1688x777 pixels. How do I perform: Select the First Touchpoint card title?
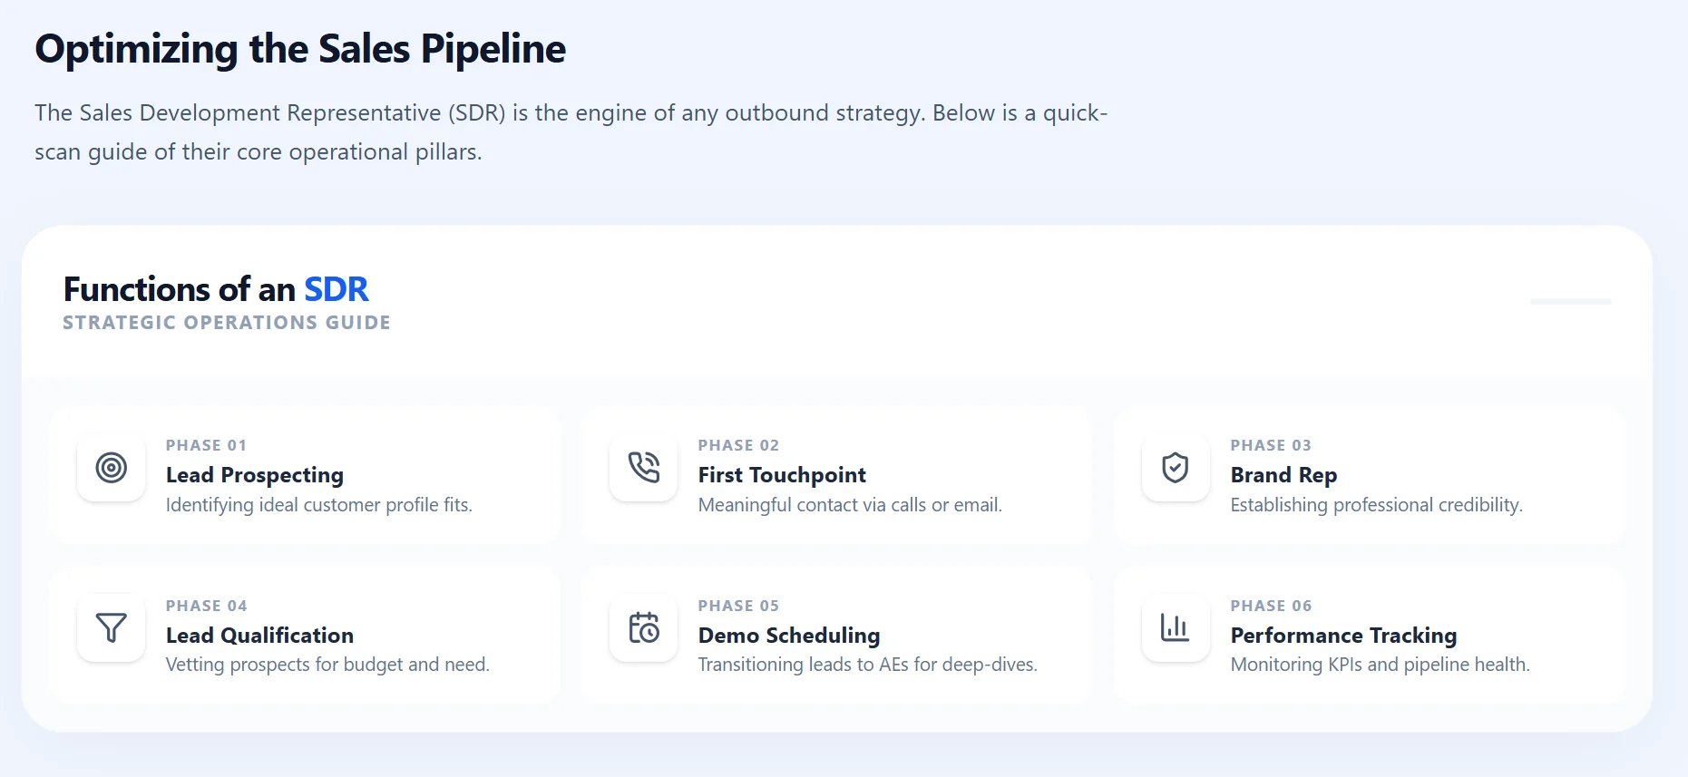[782, 475]
